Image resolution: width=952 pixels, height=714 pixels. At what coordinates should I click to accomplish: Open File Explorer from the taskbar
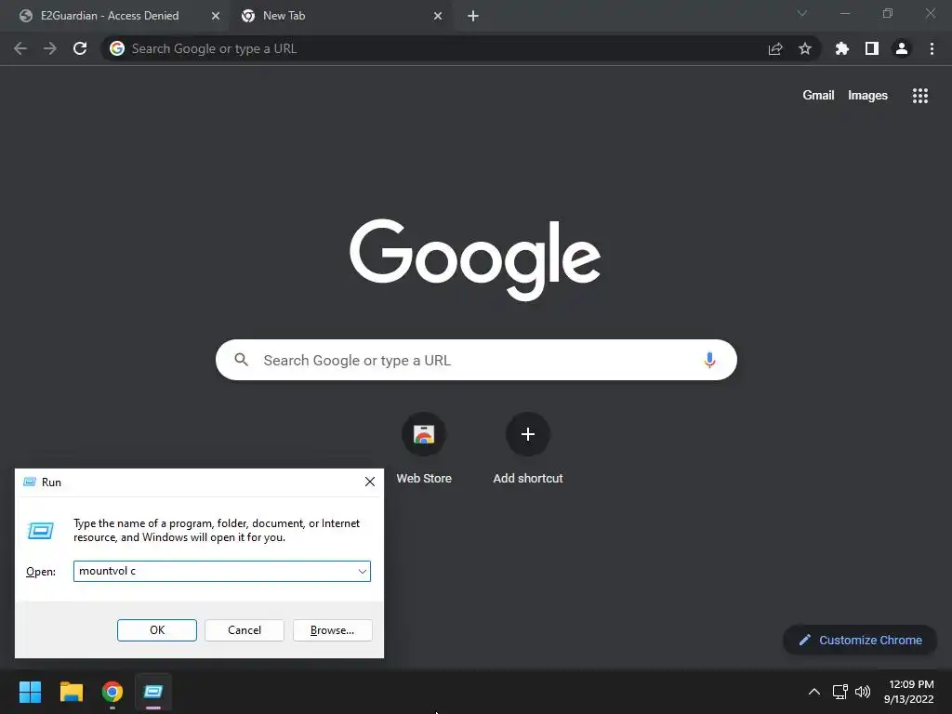[71, 692]
